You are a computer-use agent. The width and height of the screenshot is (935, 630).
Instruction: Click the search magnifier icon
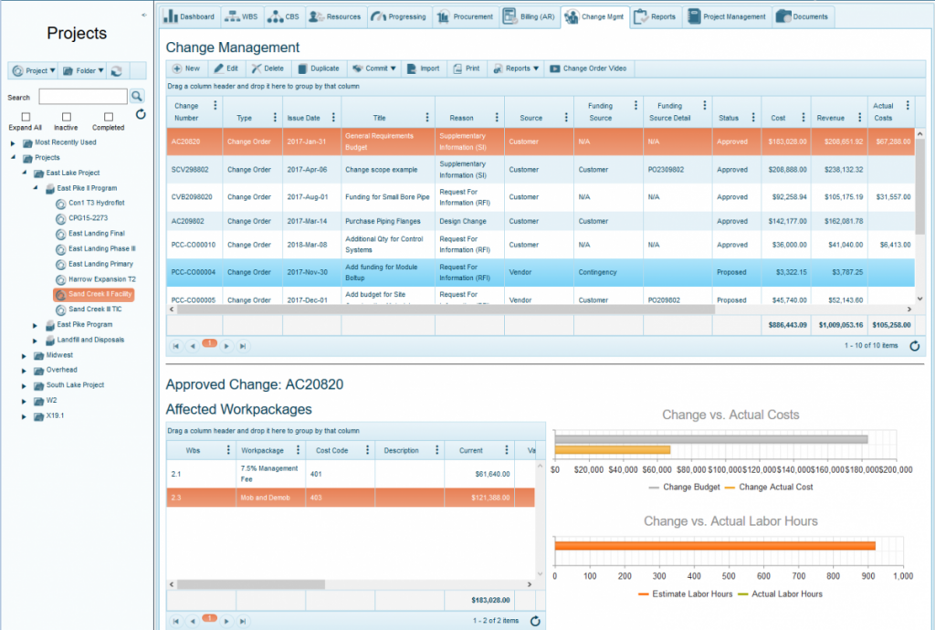[136, 96]
